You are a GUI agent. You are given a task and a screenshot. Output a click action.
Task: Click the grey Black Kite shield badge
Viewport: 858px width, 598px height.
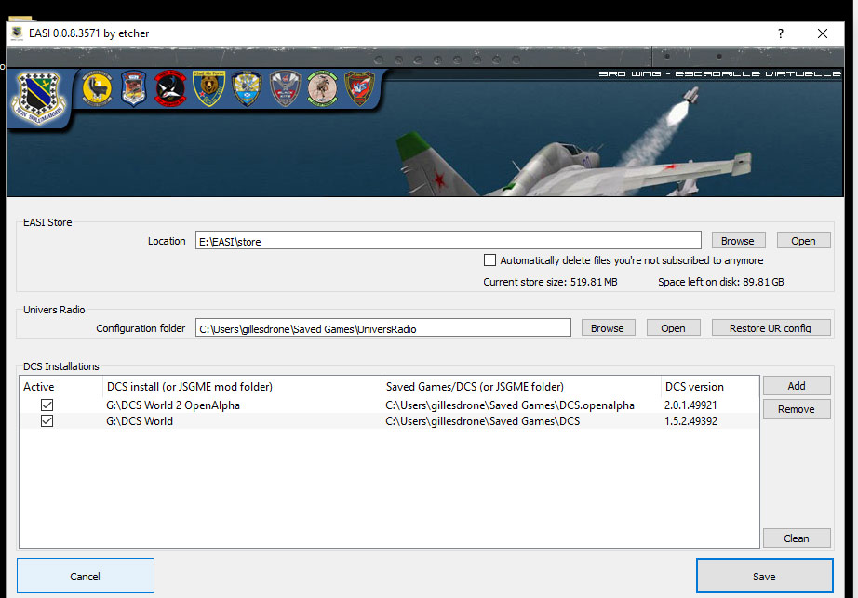[285, 88]
